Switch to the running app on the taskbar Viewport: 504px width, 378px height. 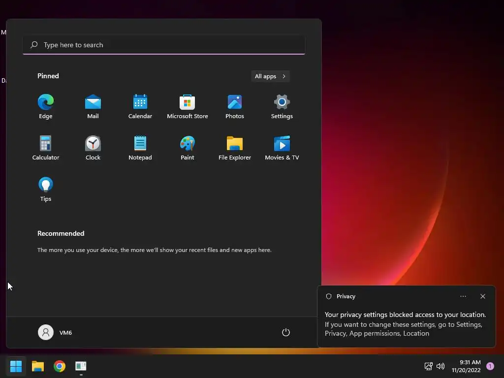pos(81,366)
